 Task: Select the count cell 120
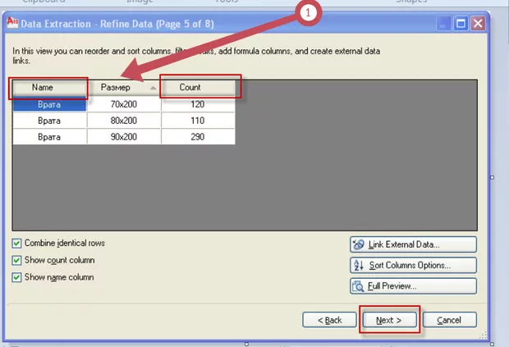(x=198, y=104)
